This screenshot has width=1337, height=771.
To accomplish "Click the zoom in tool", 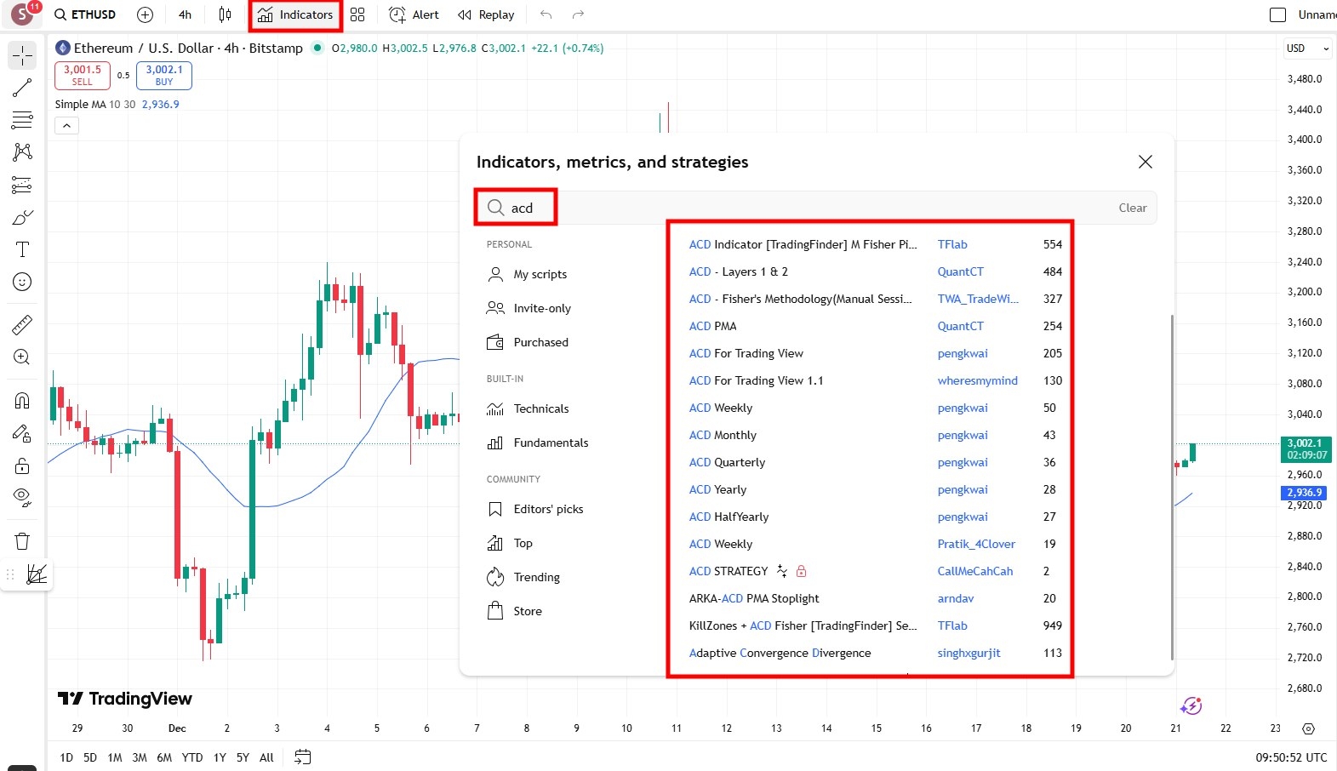I will click(x=22, y=357).
